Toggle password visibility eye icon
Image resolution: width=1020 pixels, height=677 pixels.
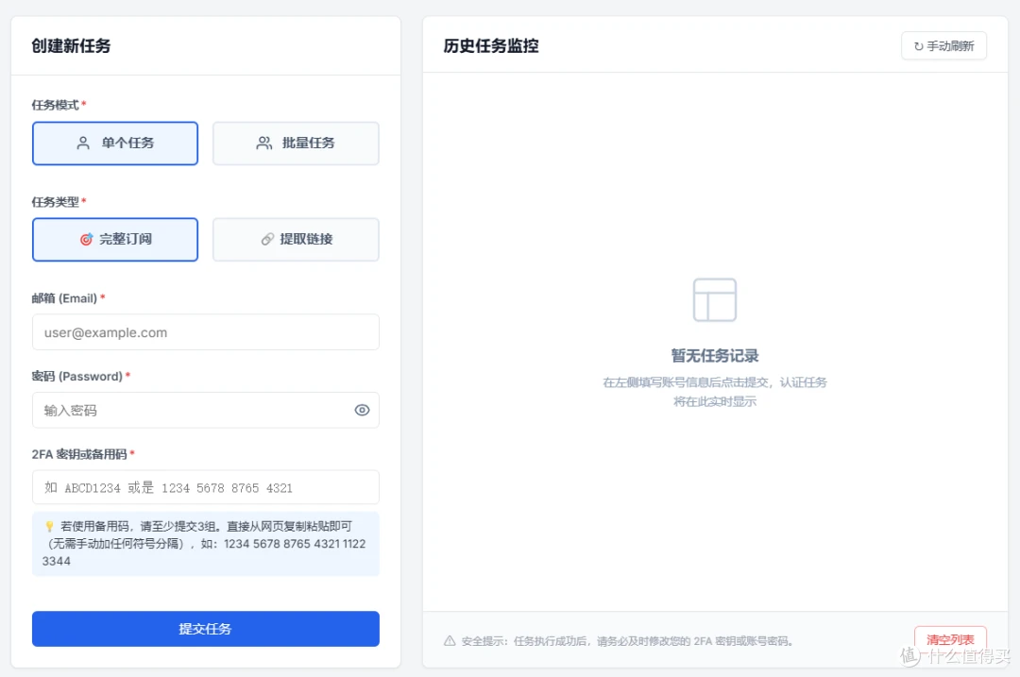362,411
